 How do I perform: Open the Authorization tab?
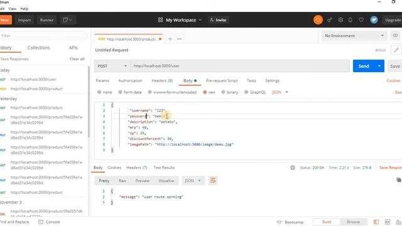pyautogui.click(x=130, y=81)
